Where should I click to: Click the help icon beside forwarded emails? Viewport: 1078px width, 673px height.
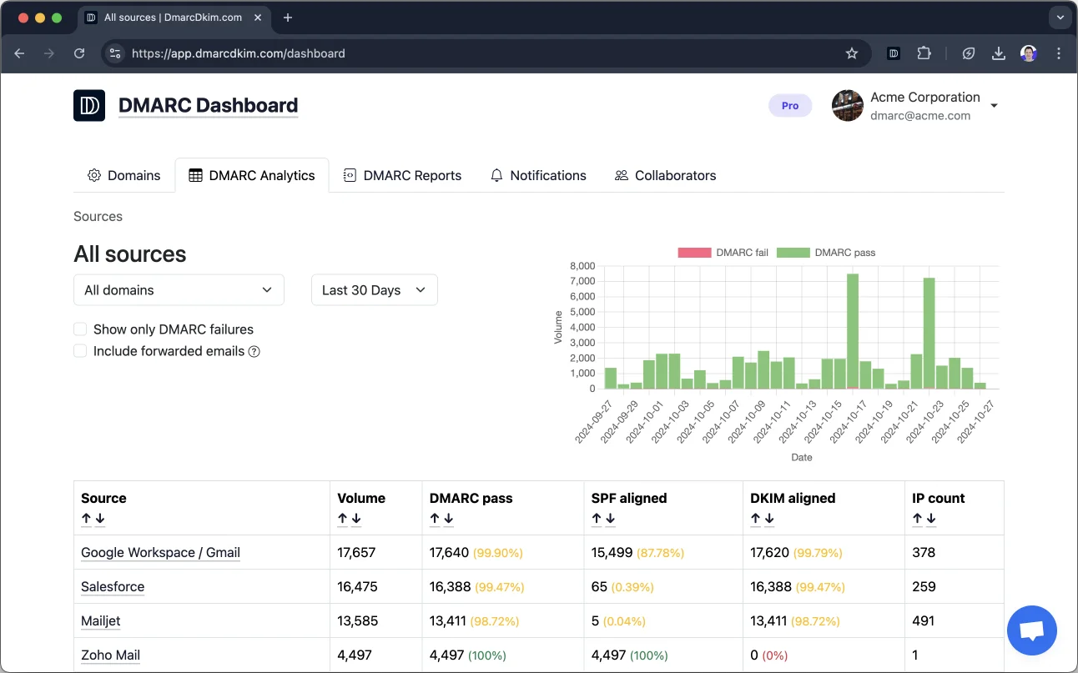point(254,352)
